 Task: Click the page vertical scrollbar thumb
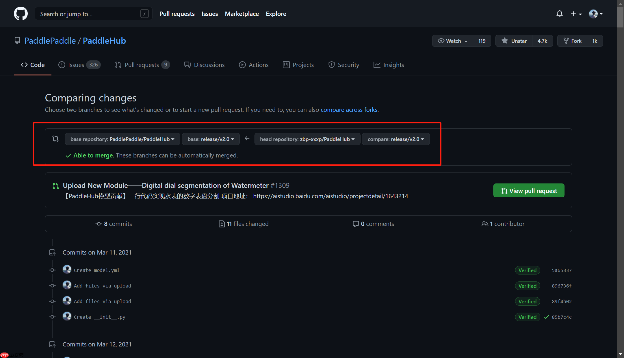[620, 17]
